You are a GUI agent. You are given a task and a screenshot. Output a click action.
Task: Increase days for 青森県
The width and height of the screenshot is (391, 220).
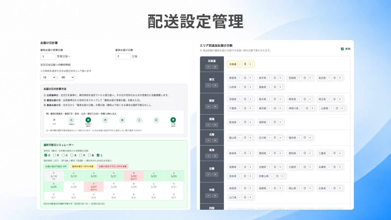coord(250,78)
